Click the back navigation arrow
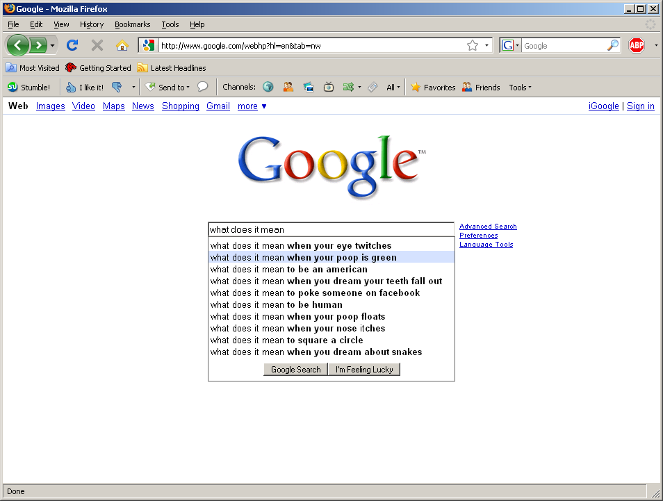The height and width of the screenshot is (501, 663). click(x=18, y=46)
